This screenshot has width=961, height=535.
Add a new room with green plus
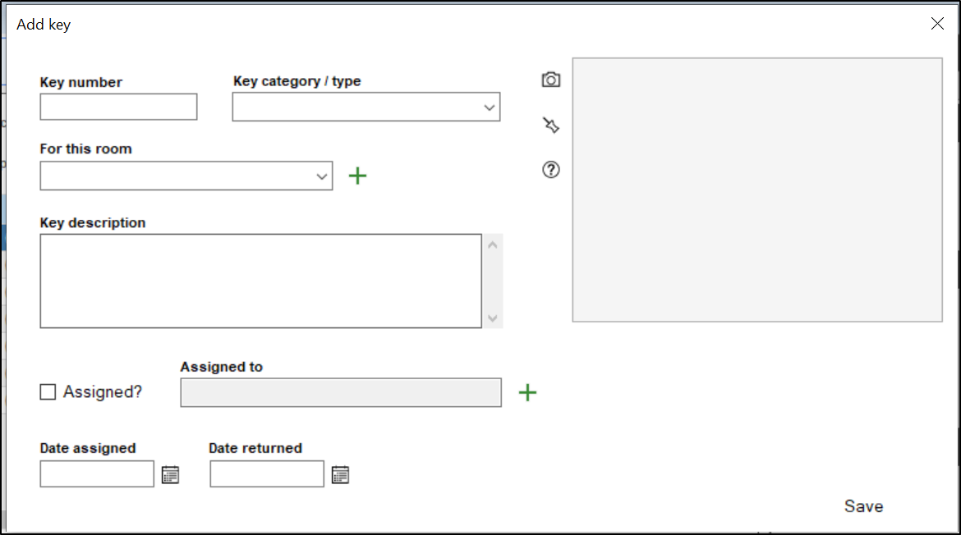pos(357,176)
